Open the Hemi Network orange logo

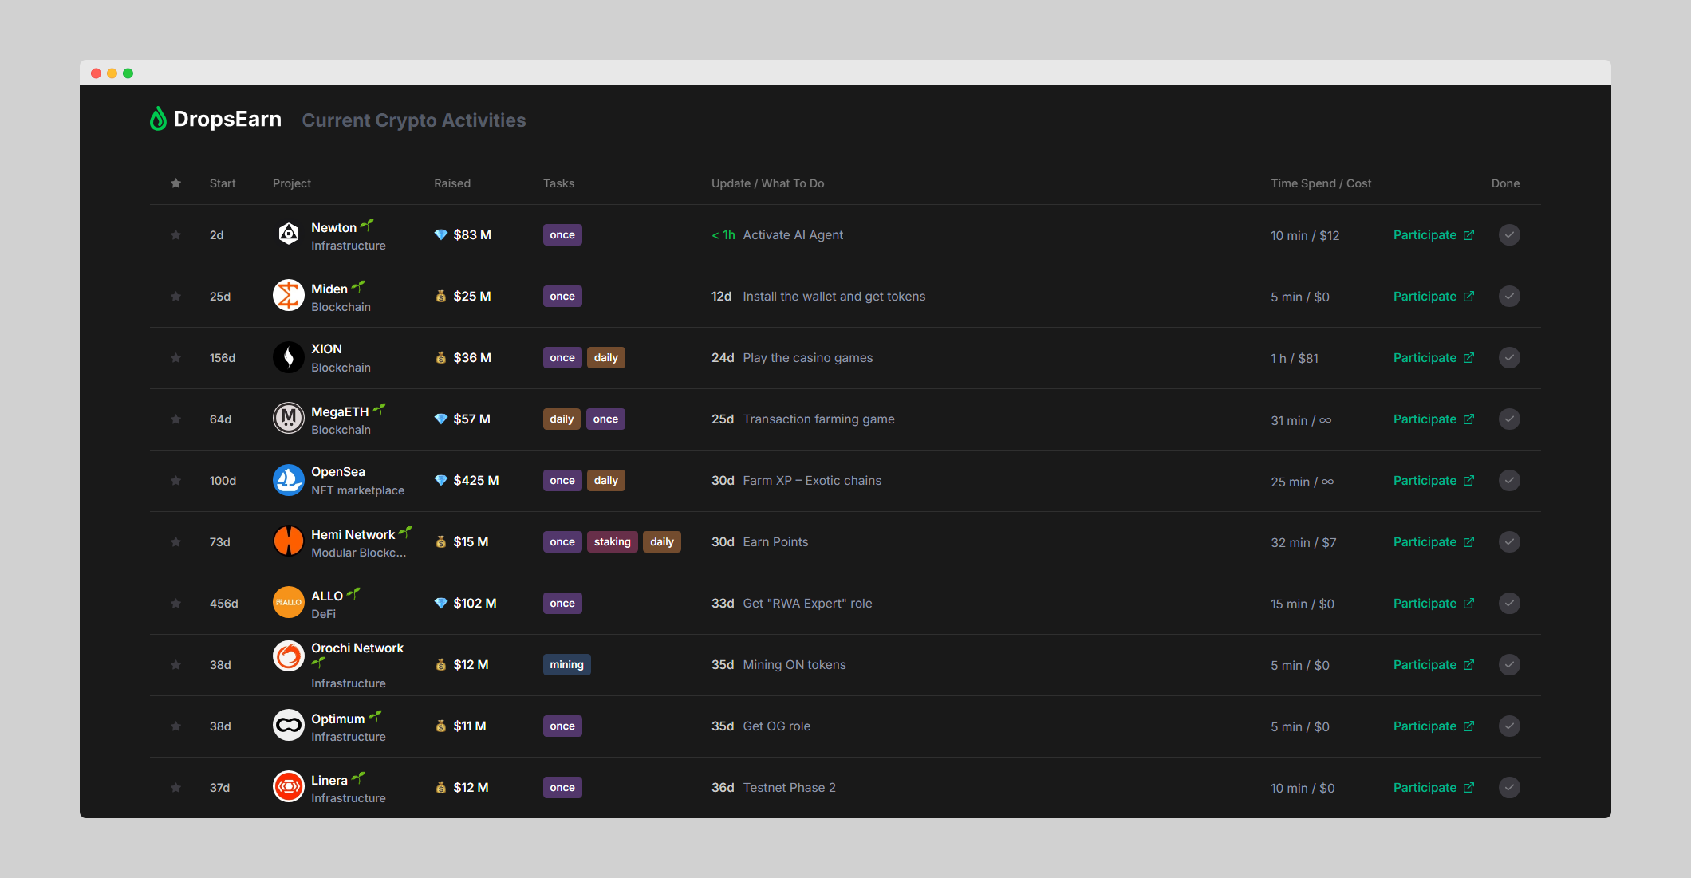(x=289, y=541)
